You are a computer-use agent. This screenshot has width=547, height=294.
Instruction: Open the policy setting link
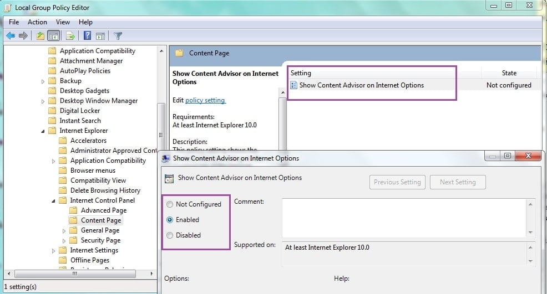[x=205, y=100]
